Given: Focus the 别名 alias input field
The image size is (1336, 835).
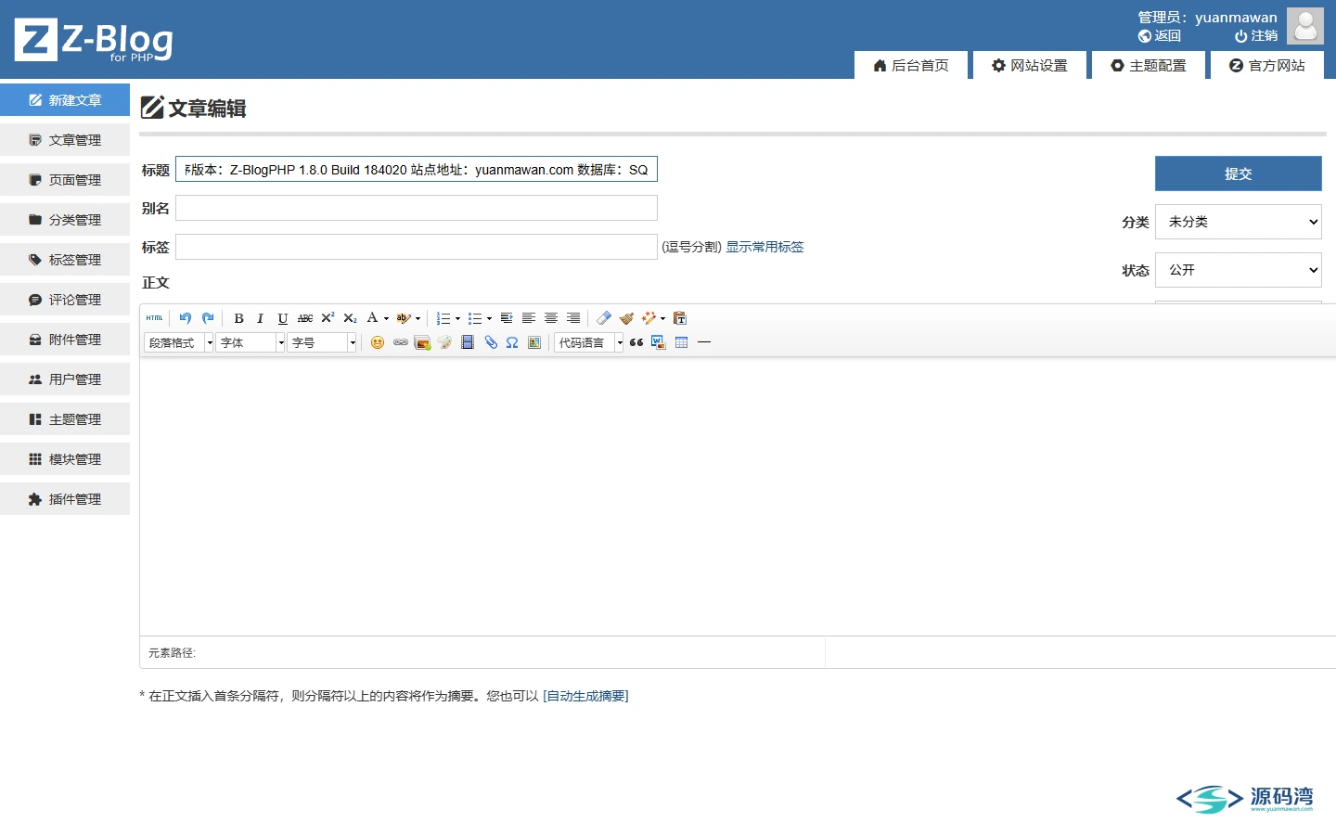Looking at the screenshot, I should 417,208.
